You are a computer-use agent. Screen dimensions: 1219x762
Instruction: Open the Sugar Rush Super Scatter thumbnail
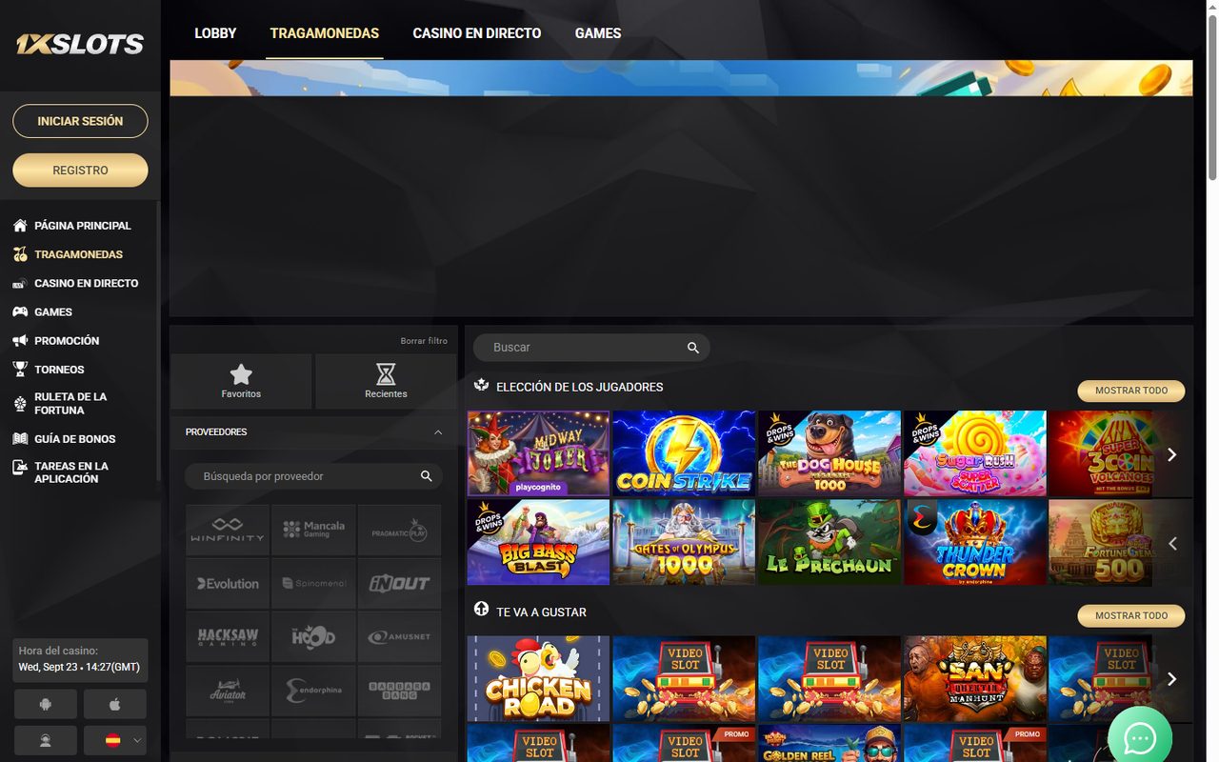974,453
